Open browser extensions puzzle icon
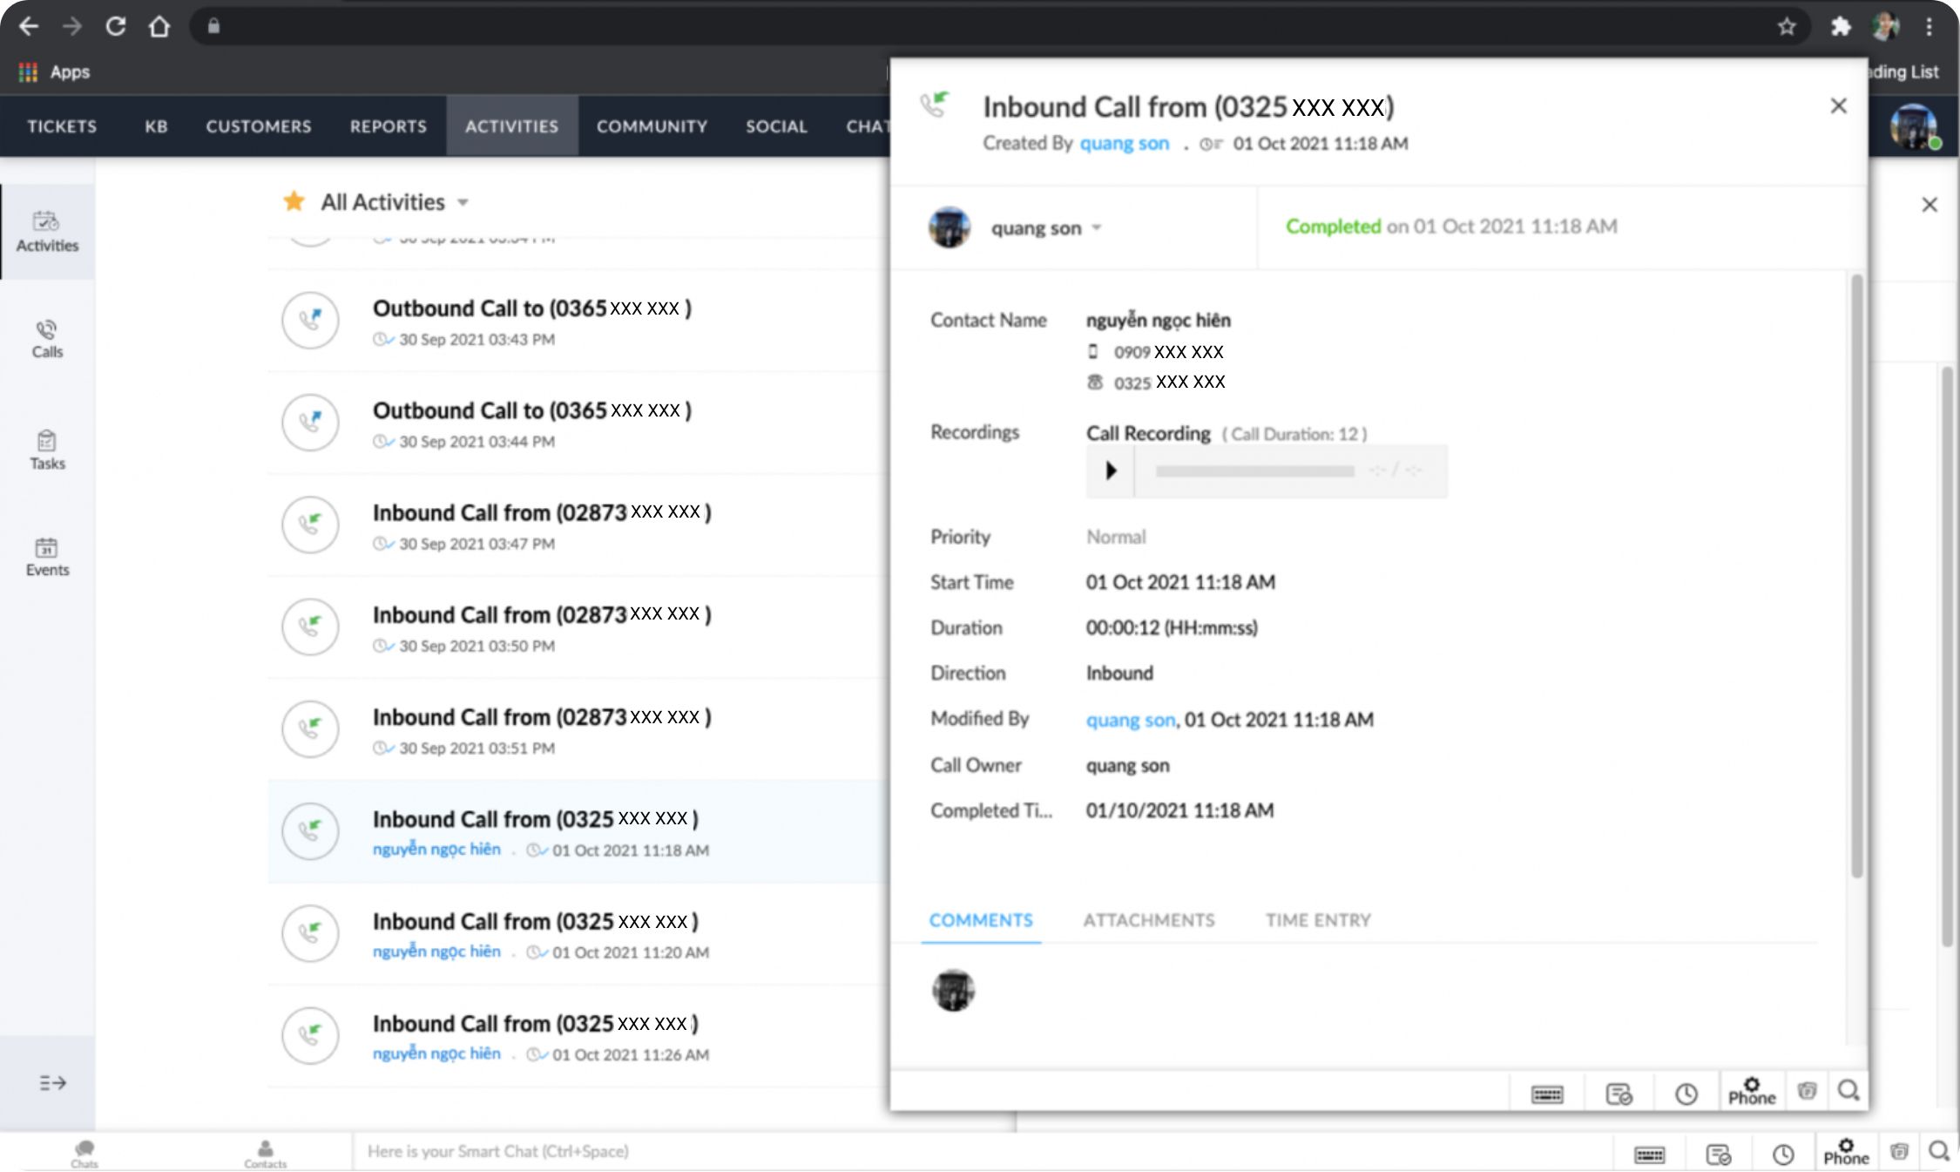This screenshot has height=1172, width=1960. tap(1840, 27)
